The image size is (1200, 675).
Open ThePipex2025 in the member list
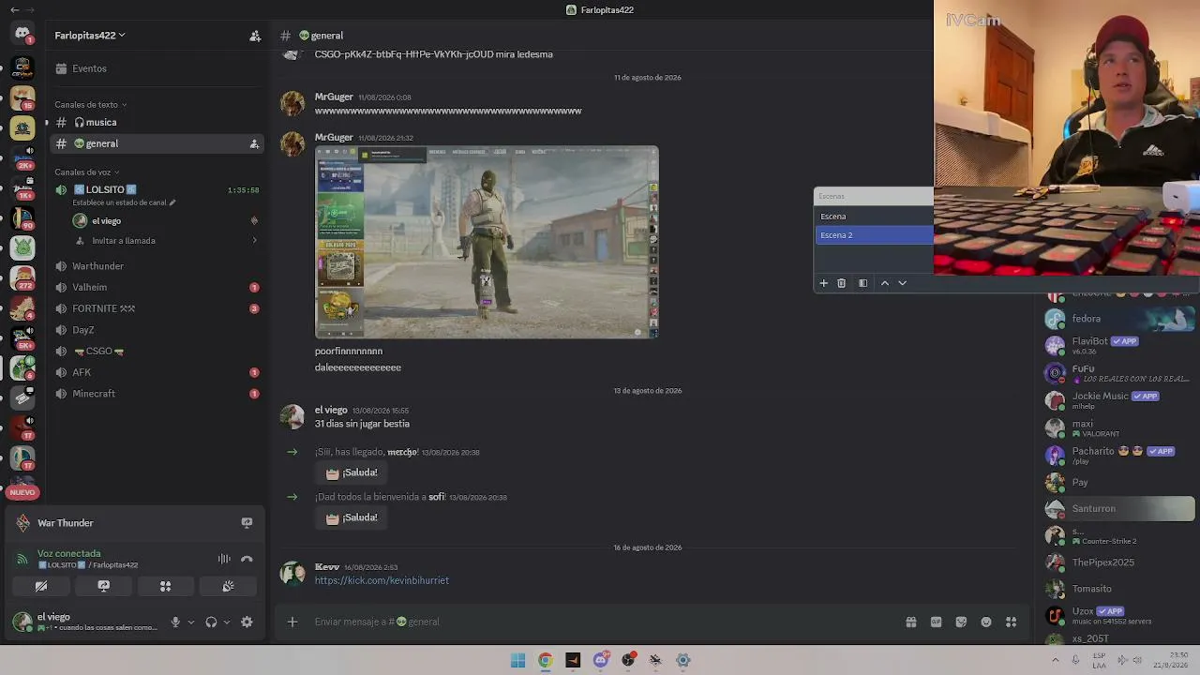(x=1119, y=562)
